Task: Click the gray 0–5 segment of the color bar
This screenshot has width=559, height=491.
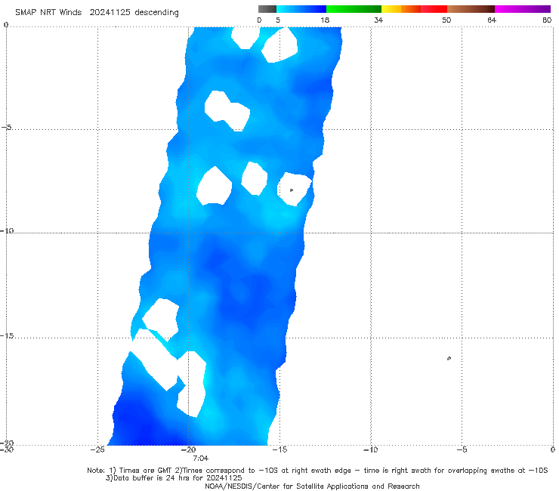Action: tap(267, 9)
